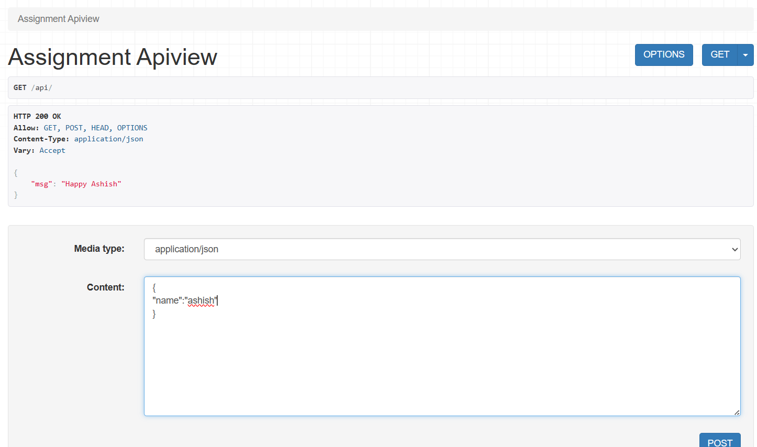
Task: Select the "HTTP 200 OK" status text
Action: pyautogui.click(x=37, y=116)
